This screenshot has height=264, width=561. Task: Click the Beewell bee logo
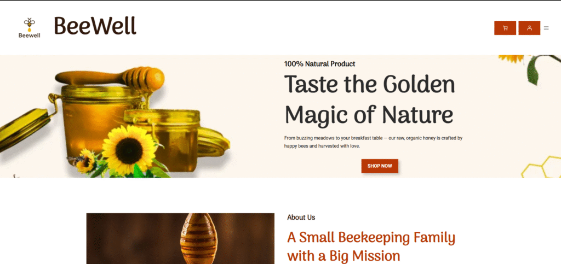coord(30,27)
